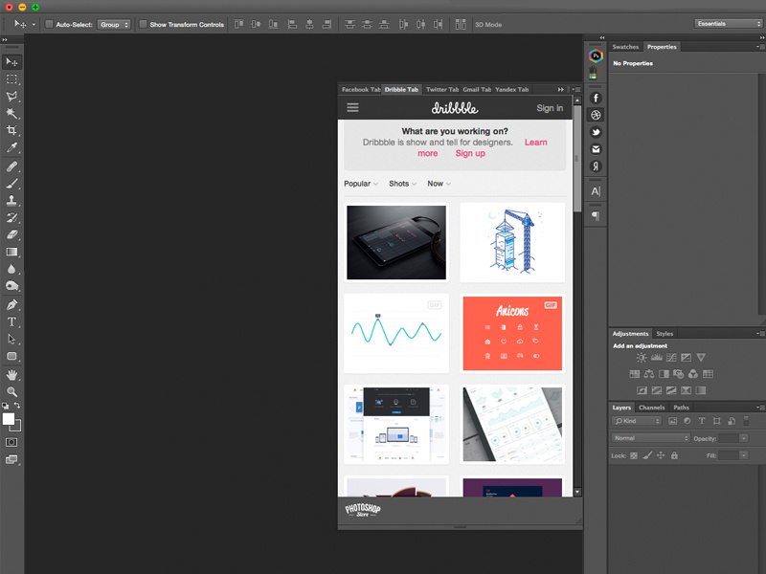The width and height of the screenshot is (766, 574).
Task: Lock transparent pixels in the Layers panel
Action: [633, 455]
